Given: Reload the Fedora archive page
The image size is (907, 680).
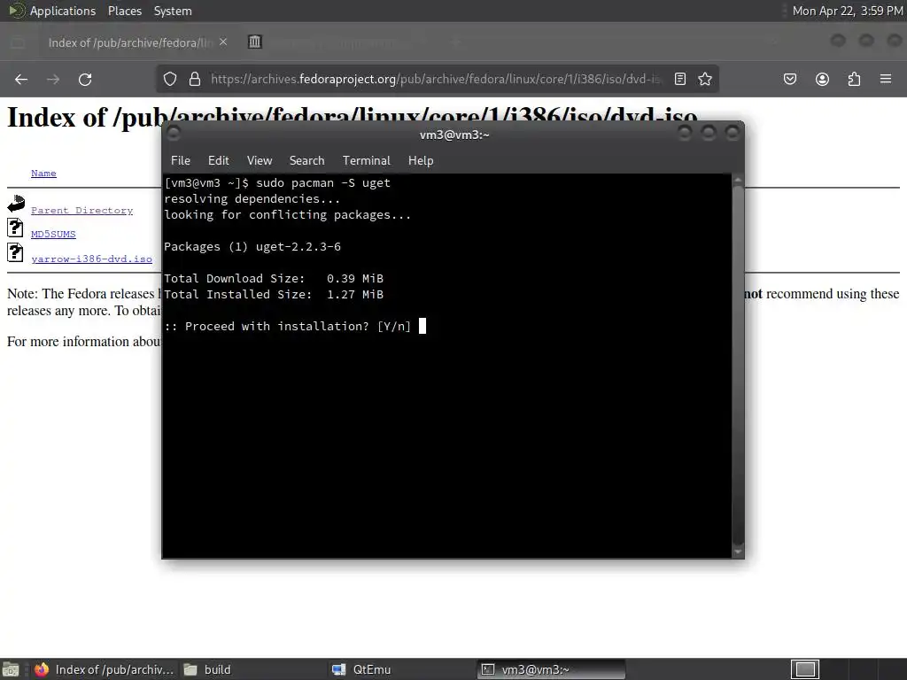Looking at the screenshot, I should click(x=85, y=79).
